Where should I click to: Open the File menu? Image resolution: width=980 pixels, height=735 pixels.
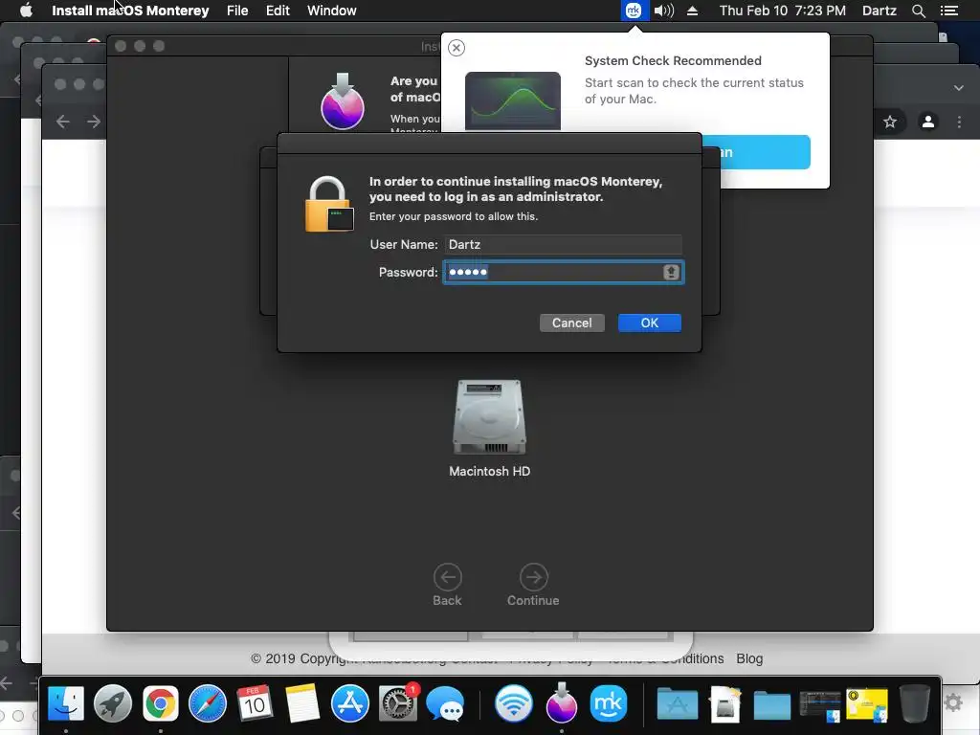[x=237, y=11]
